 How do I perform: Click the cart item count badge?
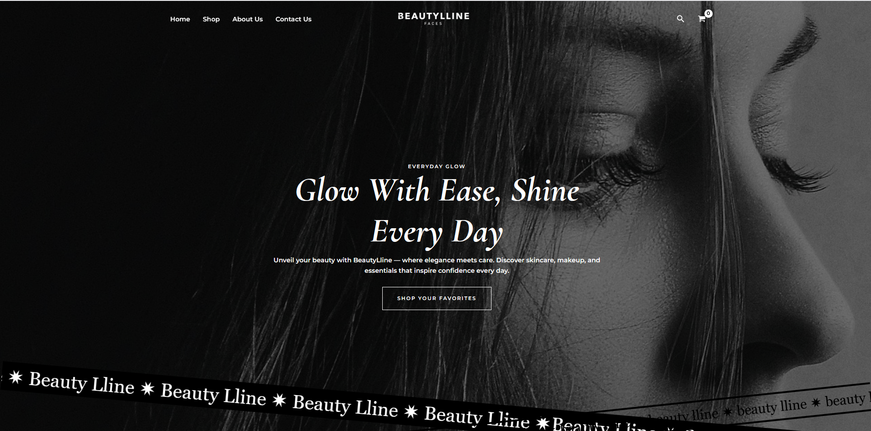click(709, 13)
